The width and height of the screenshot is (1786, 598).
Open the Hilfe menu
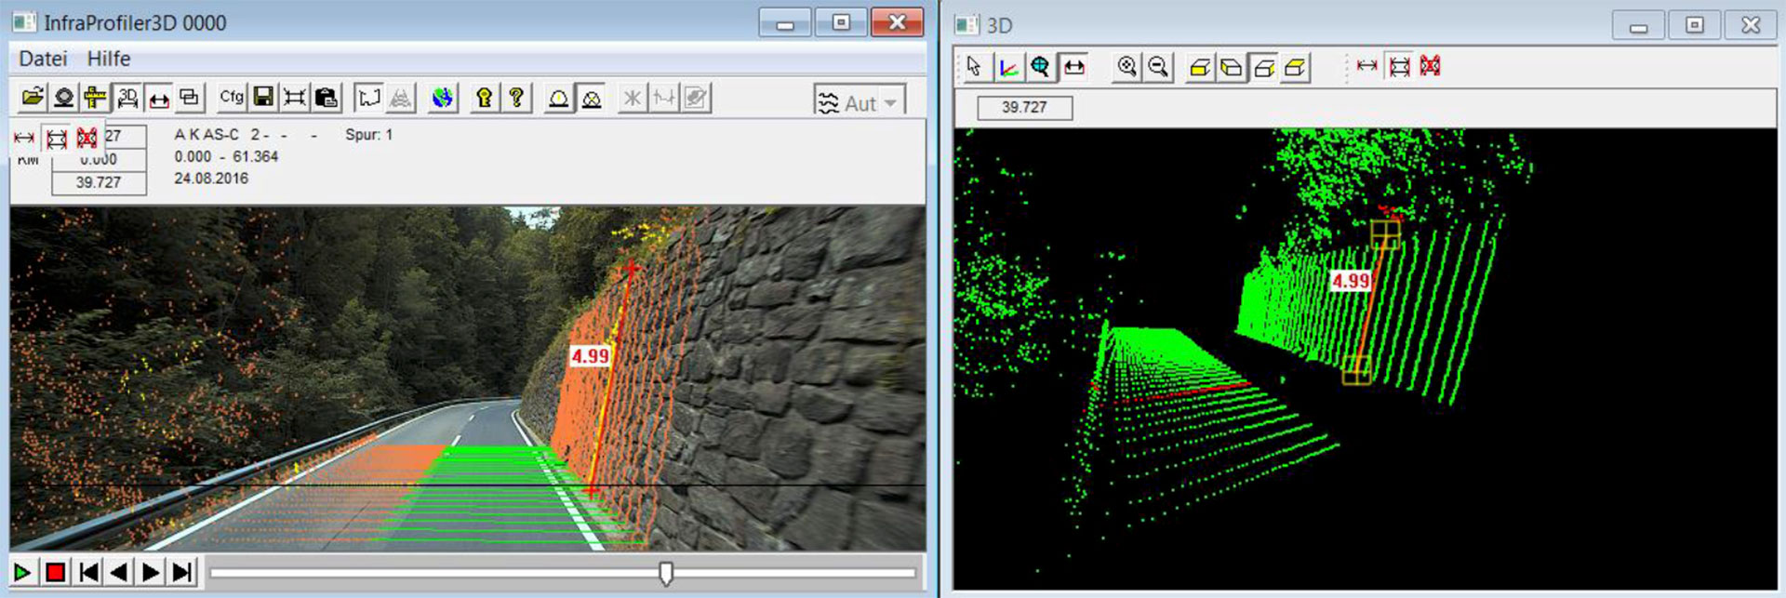[109, 59]
